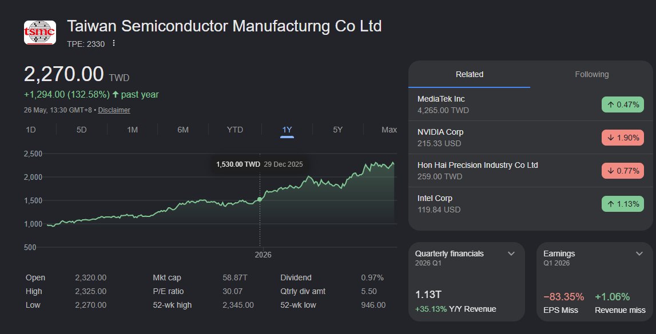Click the 0.47% change badge for MediaTek
The image size is (656, 334).
622,104
